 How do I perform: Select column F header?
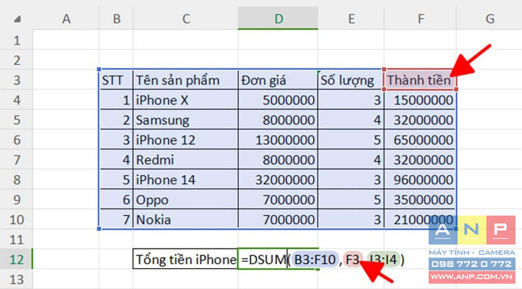pyautogui.click(x=420, y=18)
